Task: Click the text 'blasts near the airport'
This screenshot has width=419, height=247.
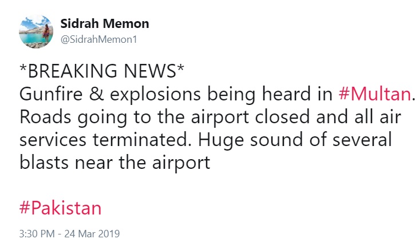Action: [x=115, y=163]
